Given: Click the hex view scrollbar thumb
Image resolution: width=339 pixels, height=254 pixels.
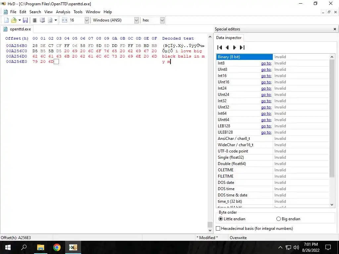Looking at the screenshot, I should click(210, 225).
